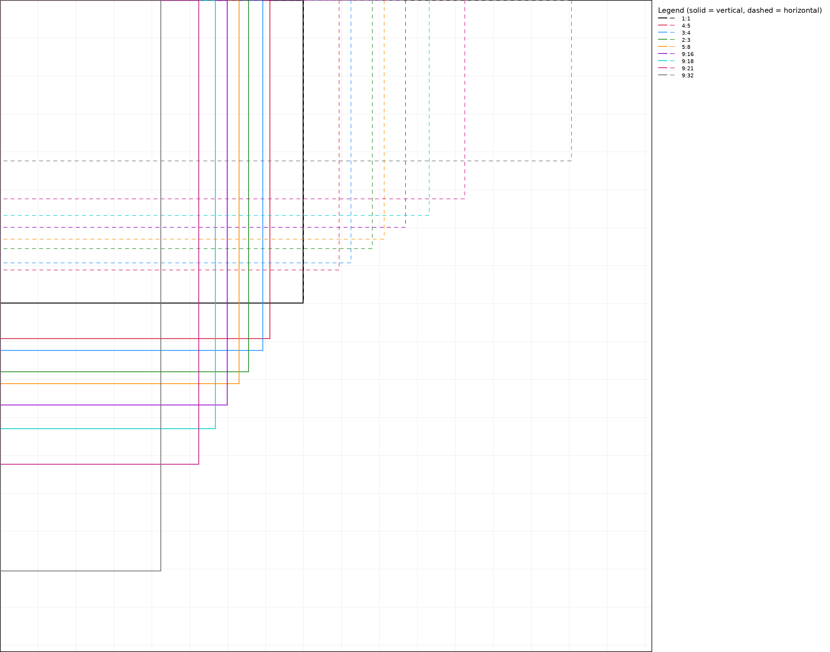The width and height of the screenshot is (830, 652).
Task: Click the solid green line swatch in legend
Action: (x=663, y=39)
